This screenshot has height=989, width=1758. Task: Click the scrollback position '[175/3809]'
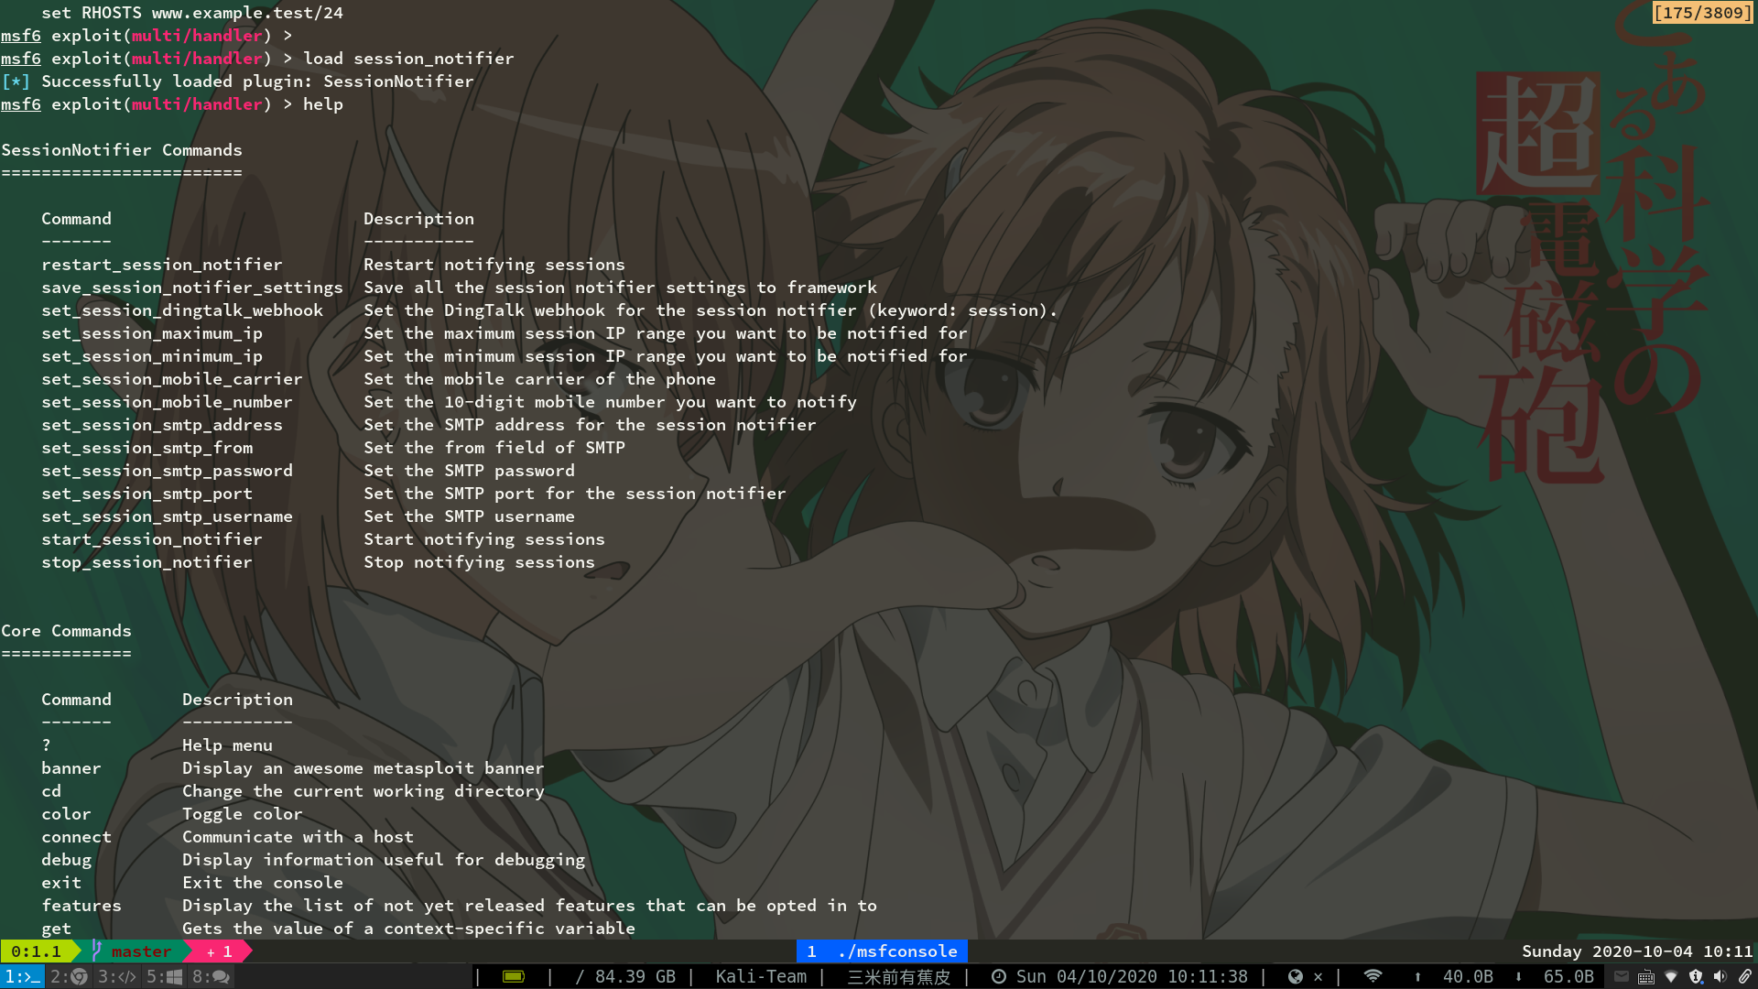coord(1702,13)
